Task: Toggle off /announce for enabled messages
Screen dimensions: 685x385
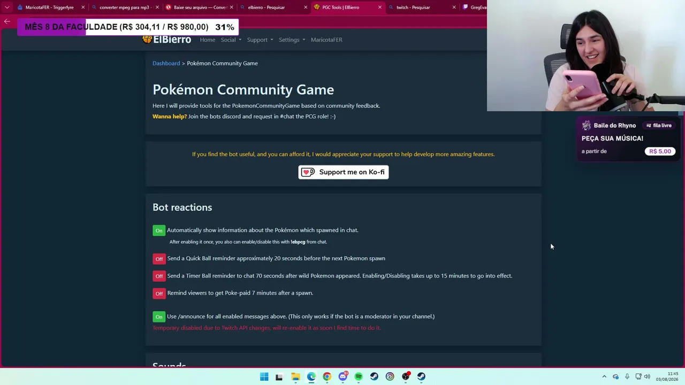Action: point(159,317)
